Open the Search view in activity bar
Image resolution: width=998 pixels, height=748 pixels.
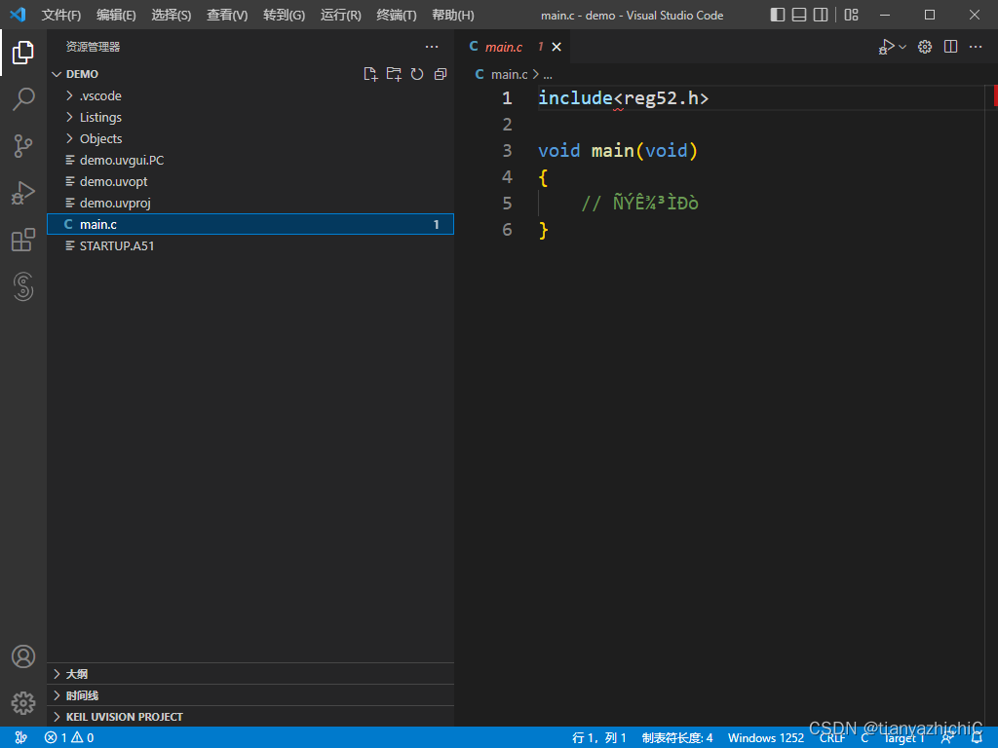click(x=23, y=99)
